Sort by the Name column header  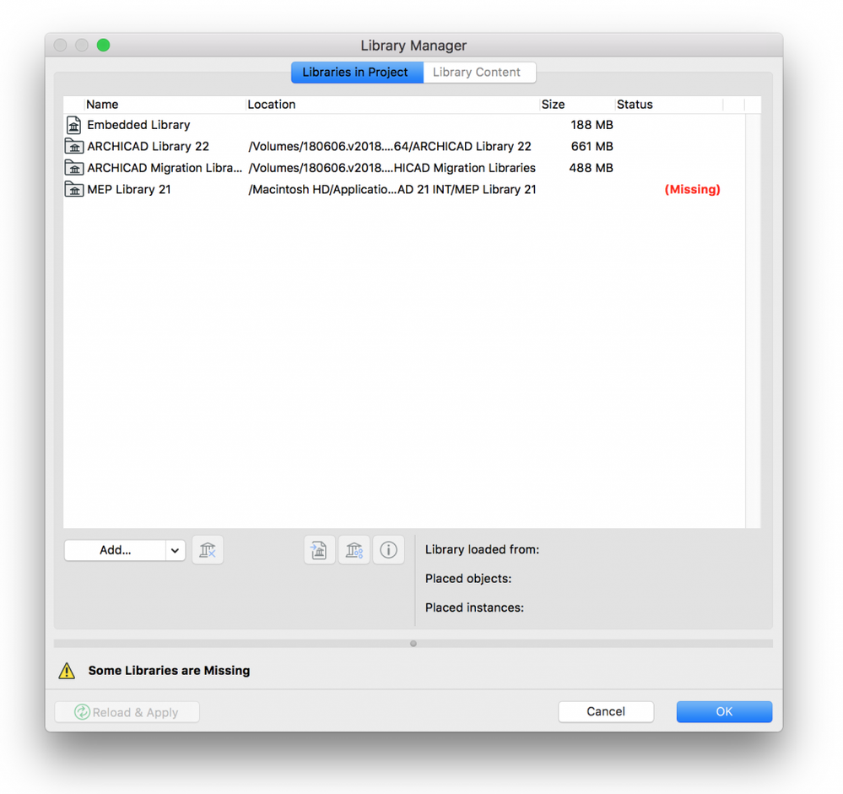[x=165, y=105]
